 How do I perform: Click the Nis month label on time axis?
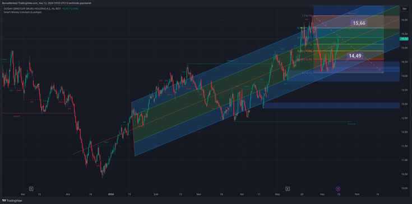pyautogui.click(x=242, y=194)
